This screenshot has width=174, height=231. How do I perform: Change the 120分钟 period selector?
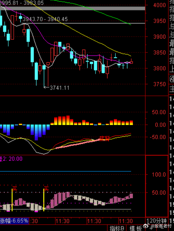pos(157,221)
